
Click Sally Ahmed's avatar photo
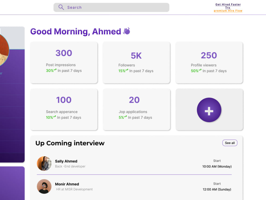pos(44,163)
